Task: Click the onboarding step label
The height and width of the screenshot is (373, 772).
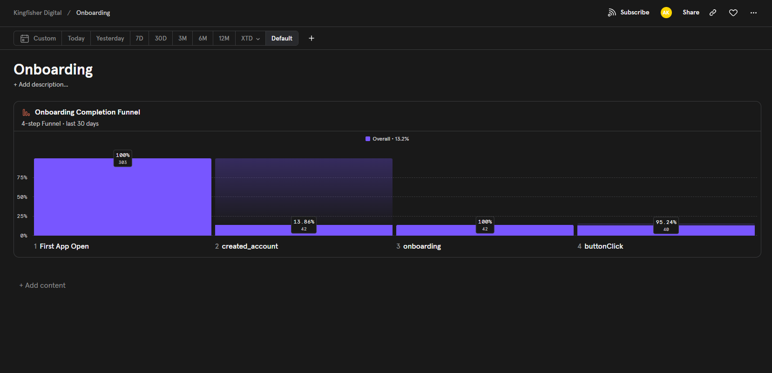Action: pyautogui.click(x=422, y=246)
